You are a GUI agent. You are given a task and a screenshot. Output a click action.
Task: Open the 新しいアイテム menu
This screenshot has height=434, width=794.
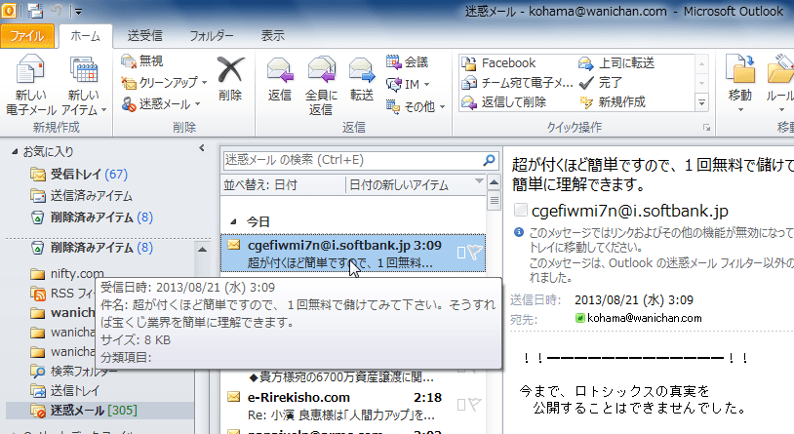pos(84,85)
